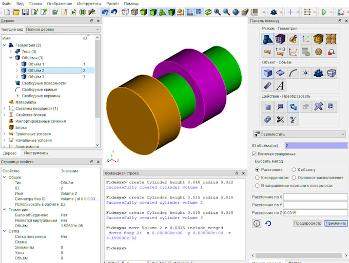Screen dimensions: 349x263
Task: Collapse the 'Сетка' properties group
Action: [5, 231]
